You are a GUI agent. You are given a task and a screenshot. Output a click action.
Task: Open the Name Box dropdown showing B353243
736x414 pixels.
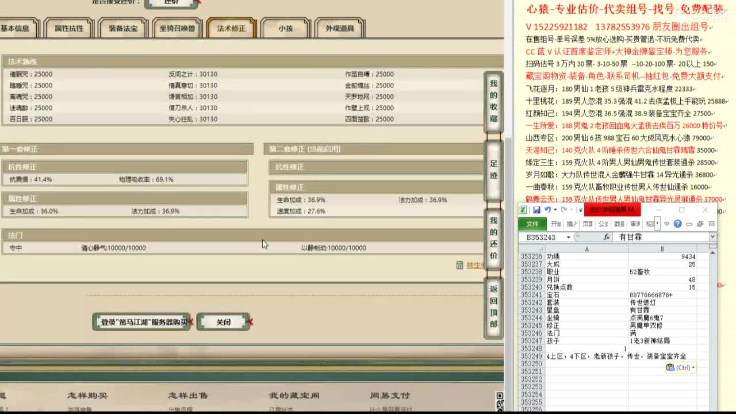tap(569, 236)
